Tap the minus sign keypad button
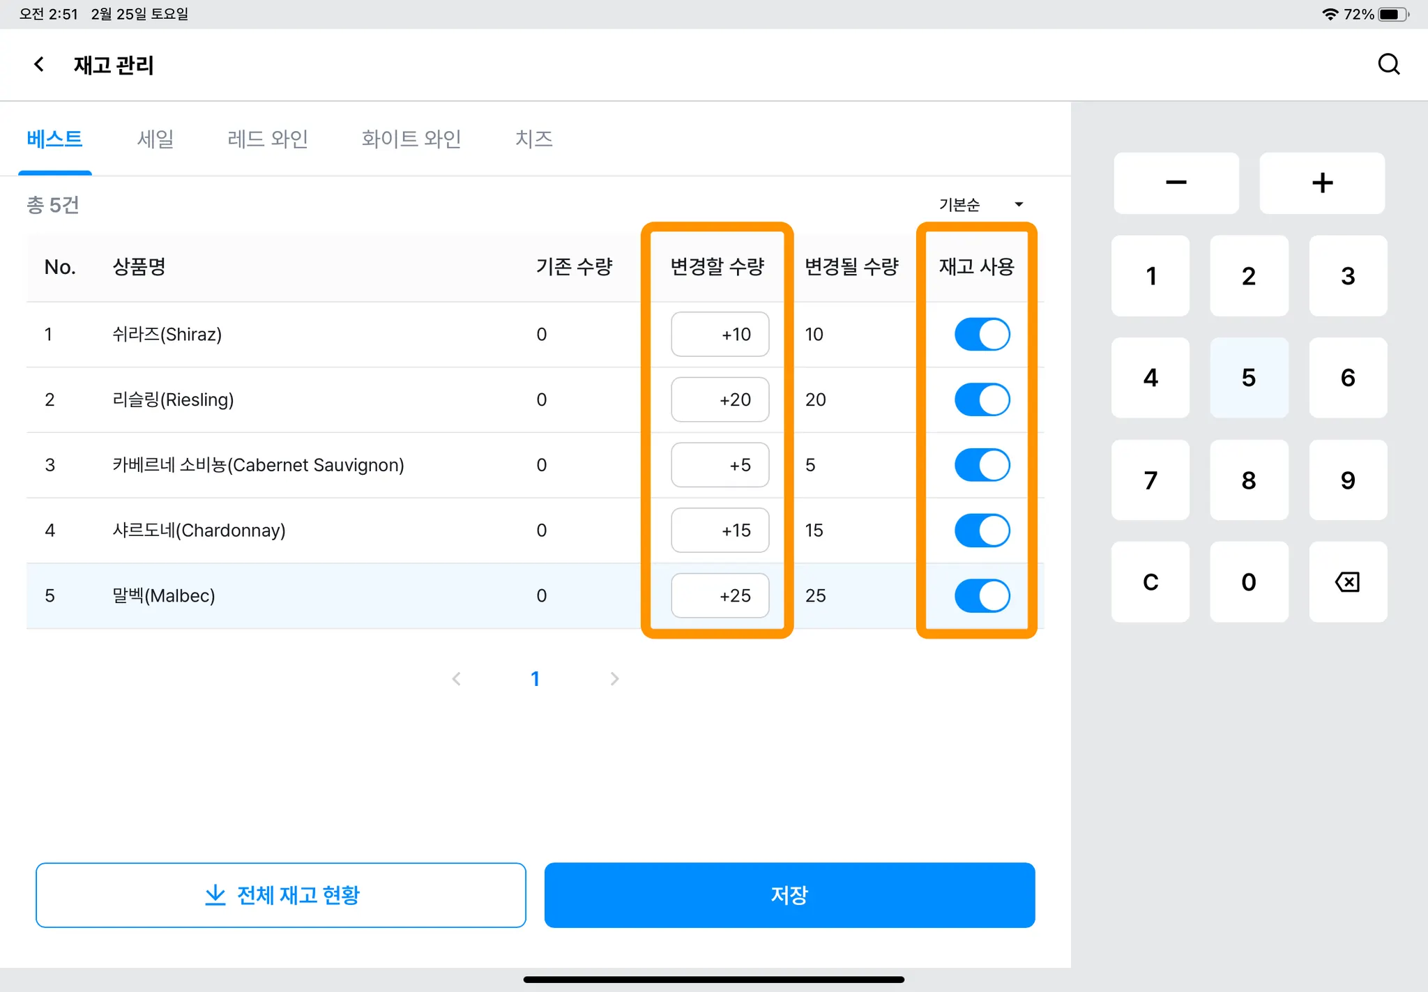The width and height of the screenshot is (1428, 992). tap(1176, 183)
